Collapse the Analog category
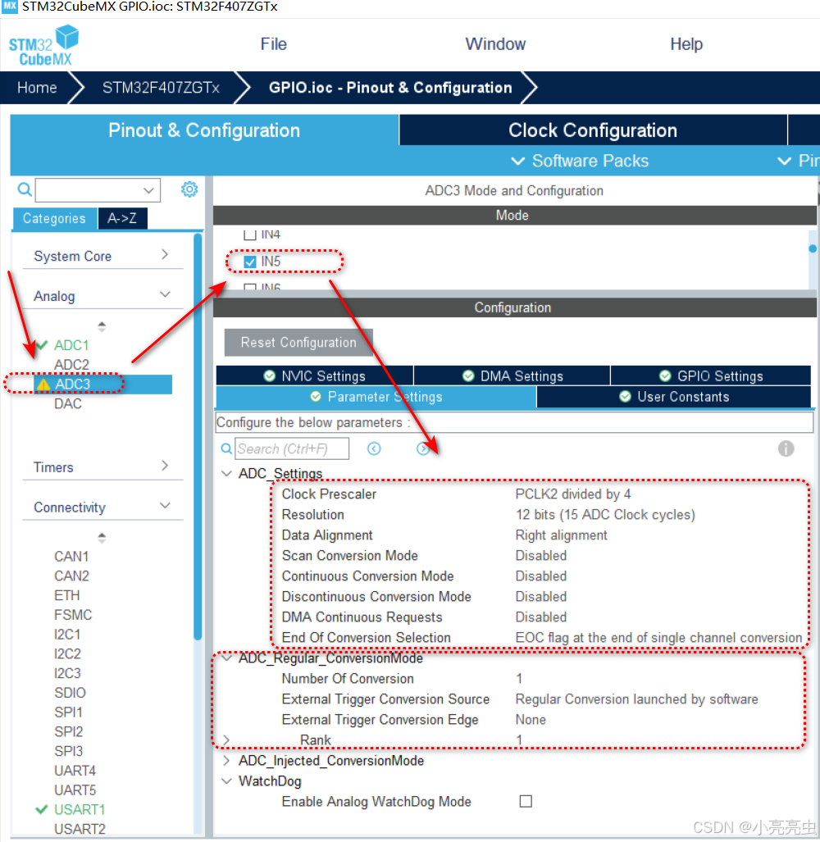This screenshot has height=842, width=820. pyautogui.click(x=165, y=294)
